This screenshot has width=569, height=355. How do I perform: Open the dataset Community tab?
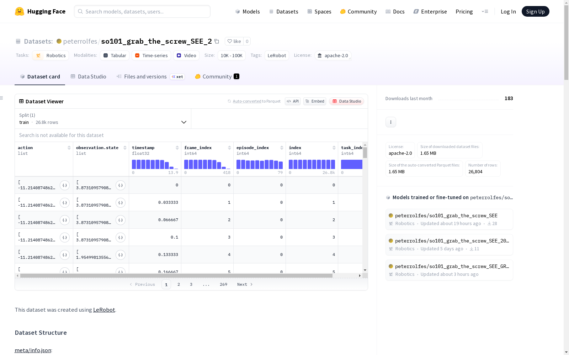point(217,77)
